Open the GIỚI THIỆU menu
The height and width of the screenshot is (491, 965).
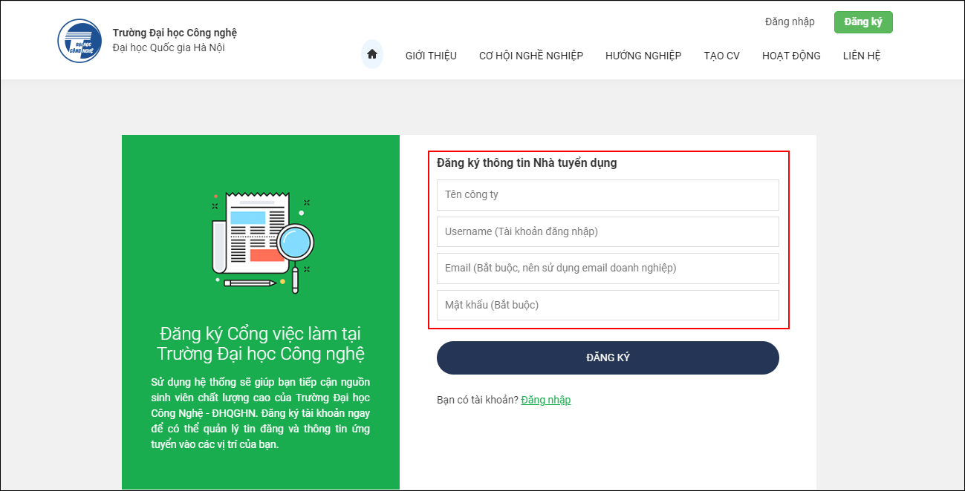tap(431, 56)
